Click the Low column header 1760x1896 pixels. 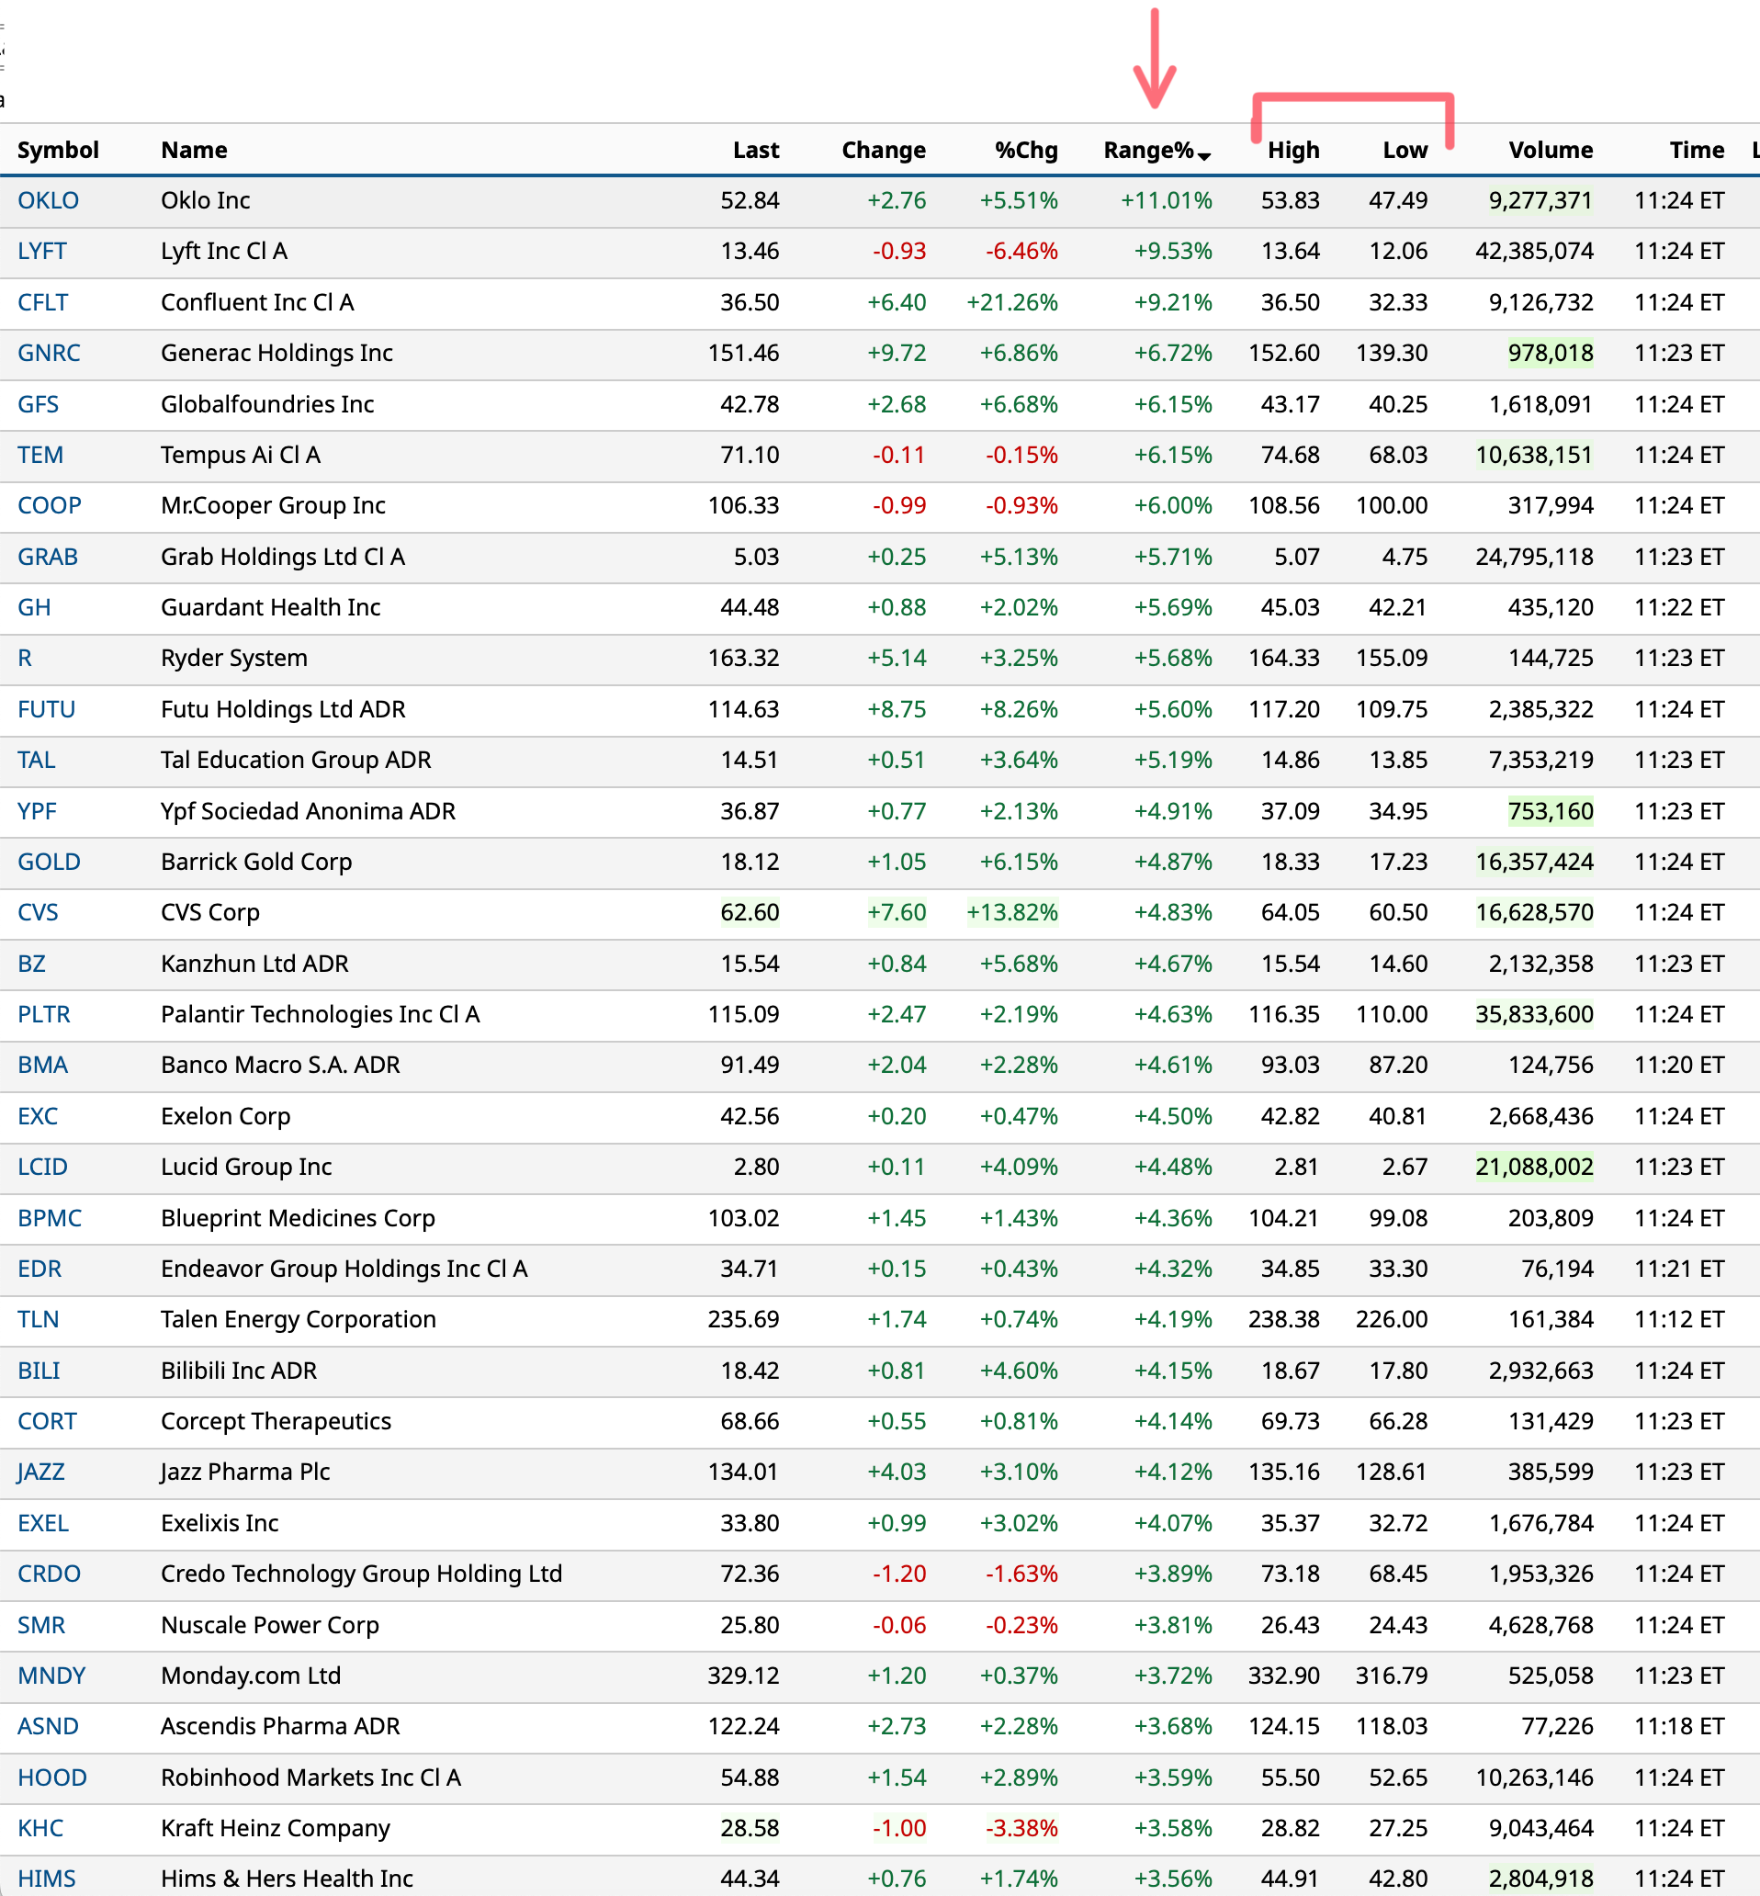click(1405, 151)
